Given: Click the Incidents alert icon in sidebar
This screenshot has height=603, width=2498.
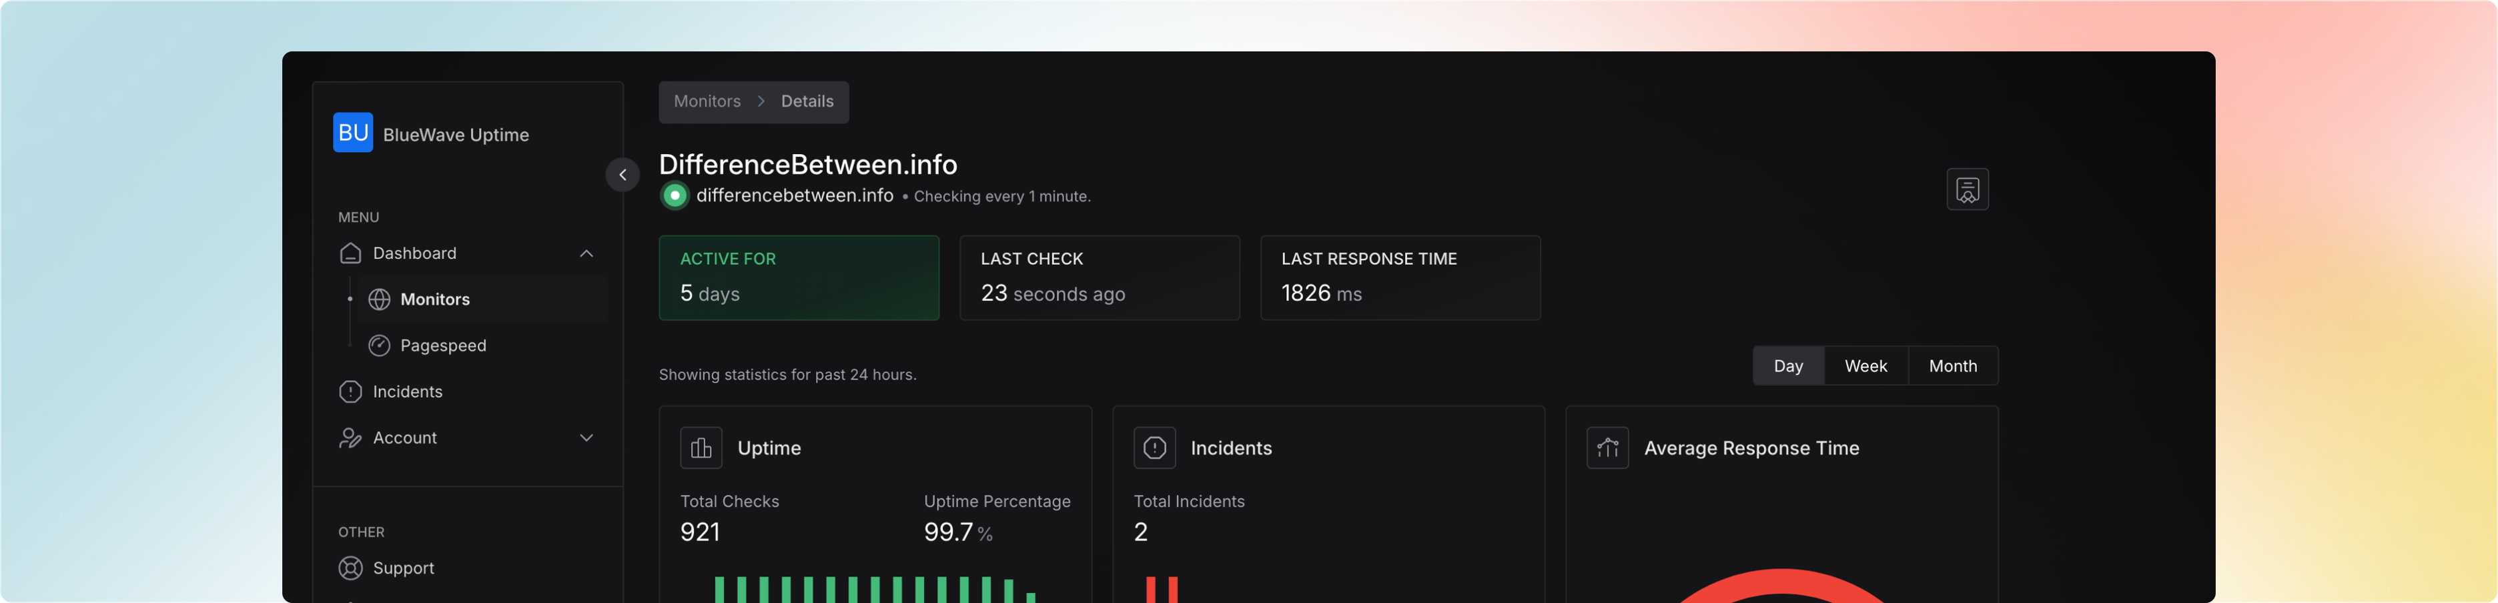Looking at the screenshot, I should (350, 392).
